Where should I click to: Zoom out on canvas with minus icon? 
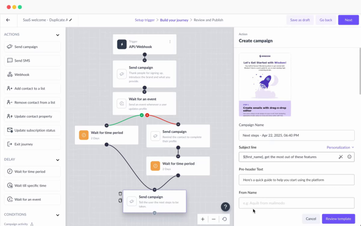[213, 219]
